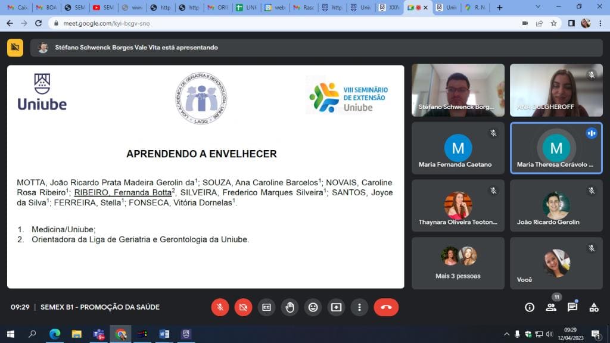Expand the tab search dropdown arrow

[538, 7]
